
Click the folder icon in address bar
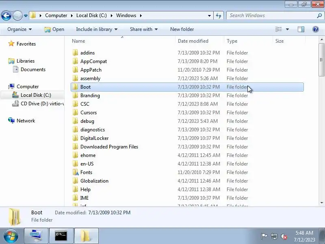point(33,15)
